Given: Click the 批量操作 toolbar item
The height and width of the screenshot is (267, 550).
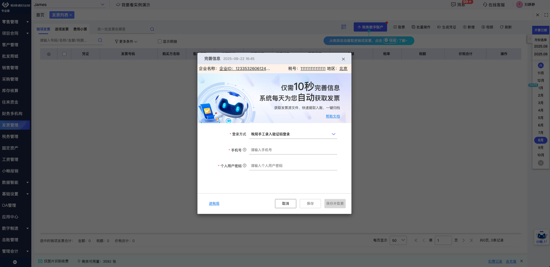Looking at the screenshot, I should (421, 27).
